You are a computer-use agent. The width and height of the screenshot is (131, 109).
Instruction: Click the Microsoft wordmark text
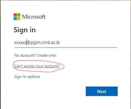34,17
